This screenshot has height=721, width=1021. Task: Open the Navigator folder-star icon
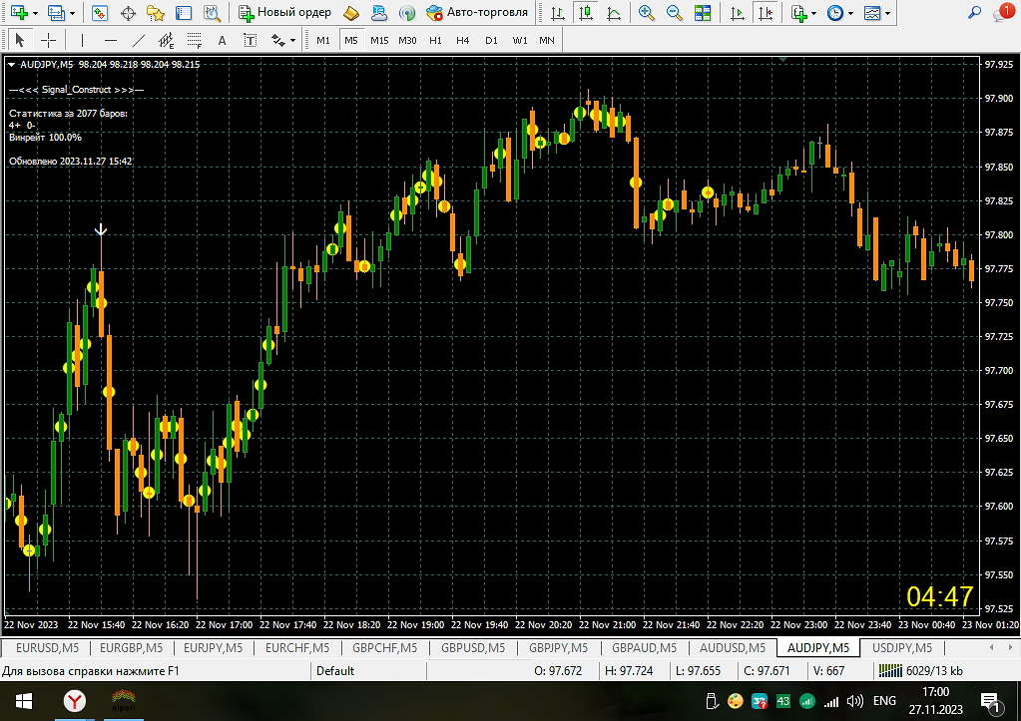tap(156, 12)
